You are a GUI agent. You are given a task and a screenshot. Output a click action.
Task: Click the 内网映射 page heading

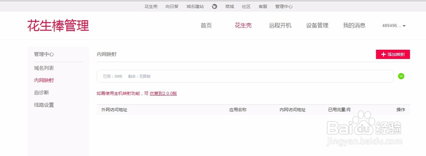pos(107,54)
